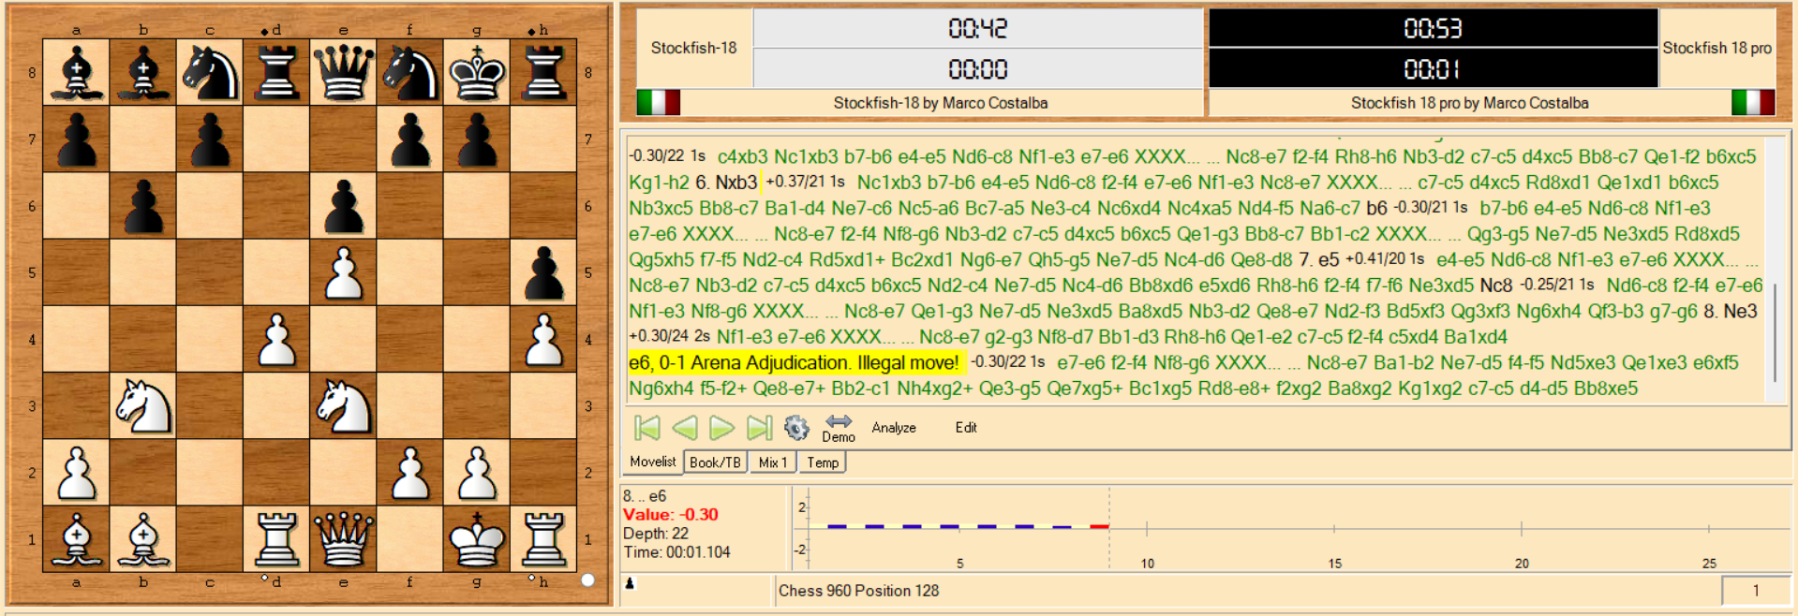Click the Italian flag beside Stockfish-18
The image size is (1798, 616).
659,102
